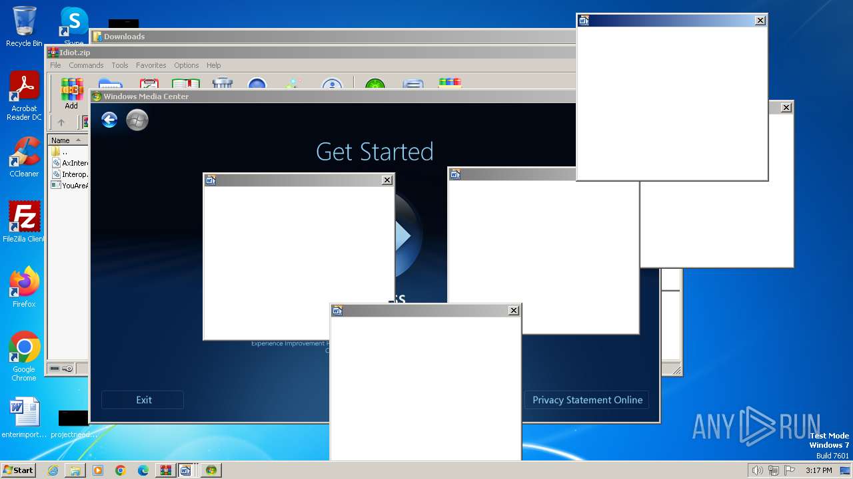This screenshot has width=853, height=479.
Task: Open Internet Explorer from the taskbar
Action: 53,470
